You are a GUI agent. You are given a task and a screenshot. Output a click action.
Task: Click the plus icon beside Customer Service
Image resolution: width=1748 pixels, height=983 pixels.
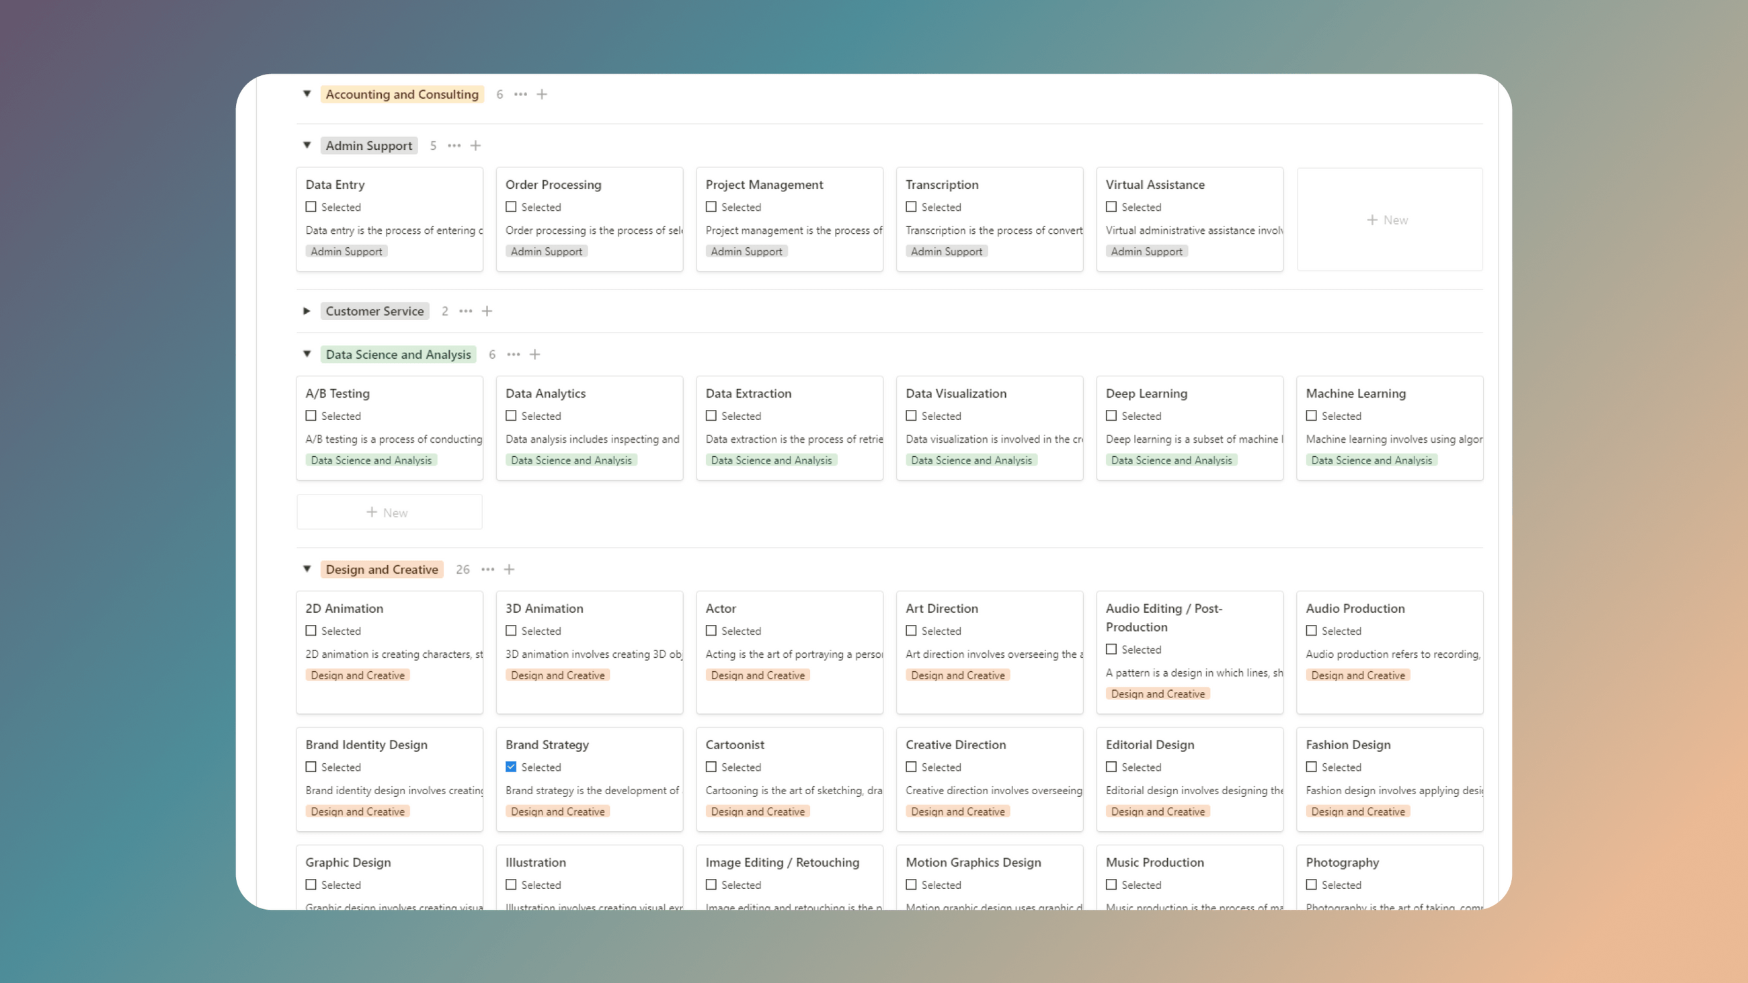tap(487, 310)
